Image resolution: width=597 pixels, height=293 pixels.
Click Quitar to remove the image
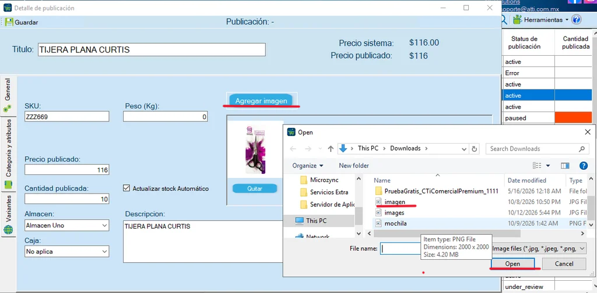(x=254, y=188)
